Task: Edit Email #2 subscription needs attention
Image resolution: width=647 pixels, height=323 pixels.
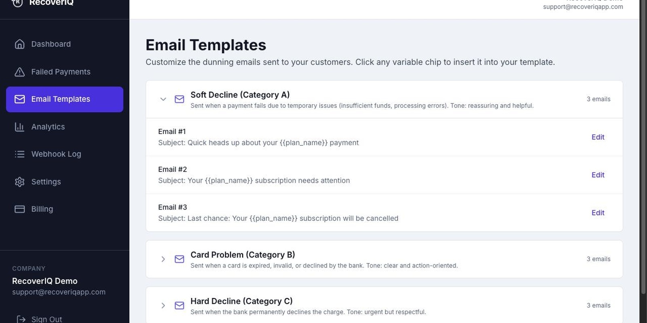Action: point(598,175)
